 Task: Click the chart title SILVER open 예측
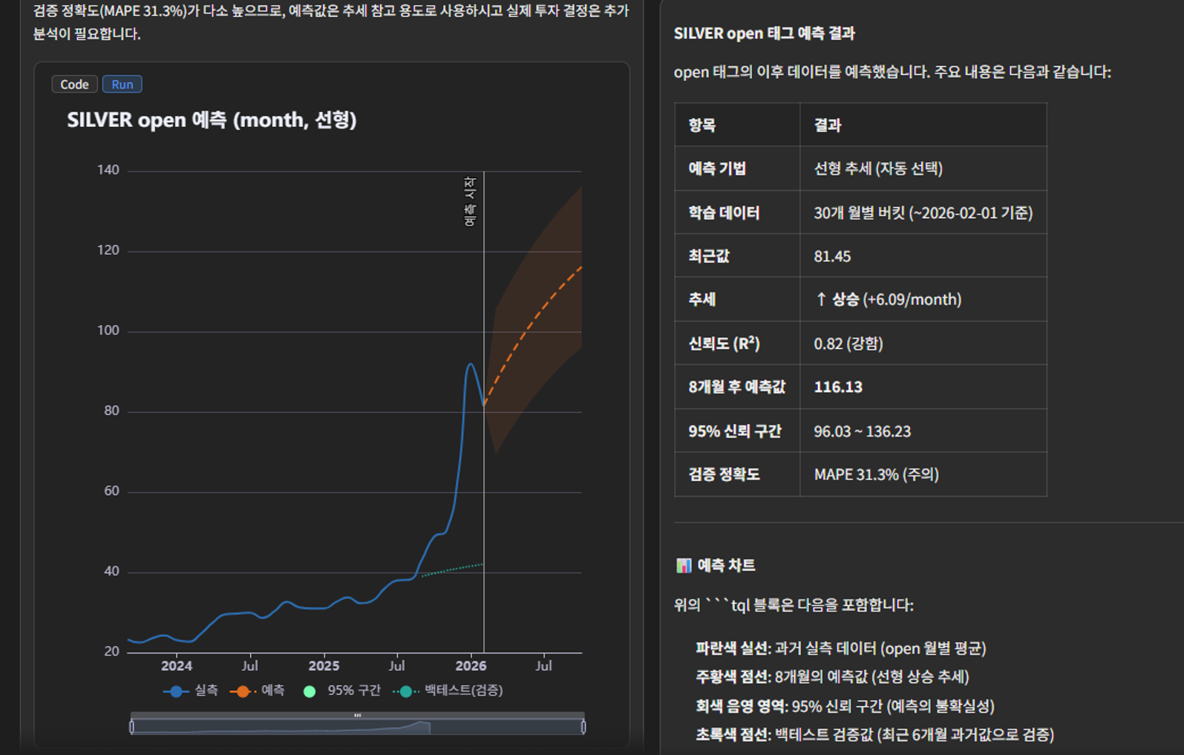[x=212, y=120]
